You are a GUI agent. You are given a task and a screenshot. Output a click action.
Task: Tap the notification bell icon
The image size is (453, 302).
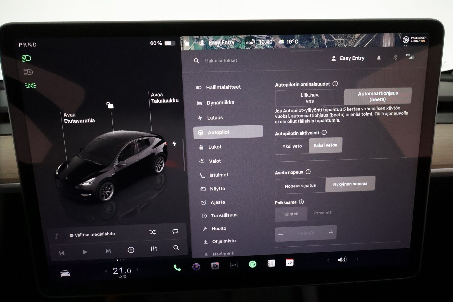379,58
